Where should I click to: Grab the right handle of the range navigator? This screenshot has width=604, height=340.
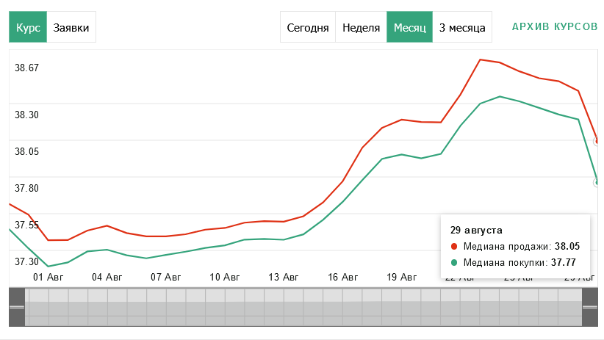(x=590, y=307)
